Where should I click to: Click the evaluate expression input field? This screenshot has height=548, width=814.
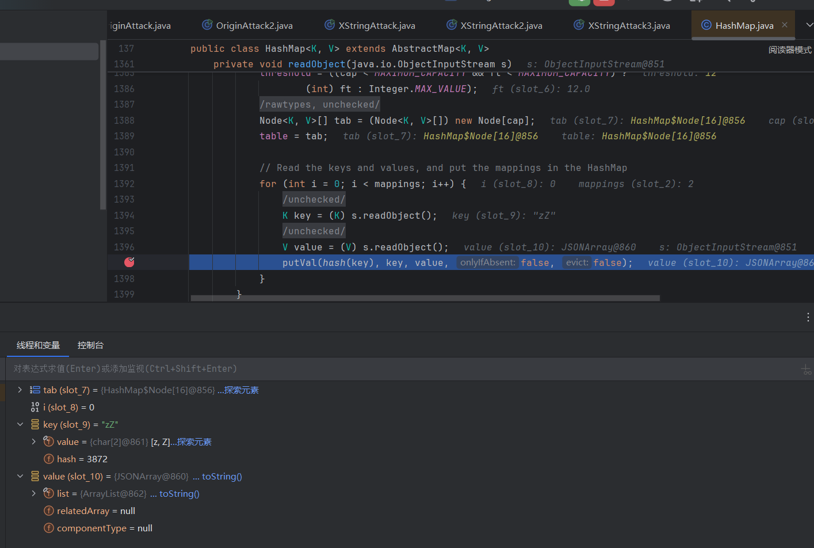(345, 369)
